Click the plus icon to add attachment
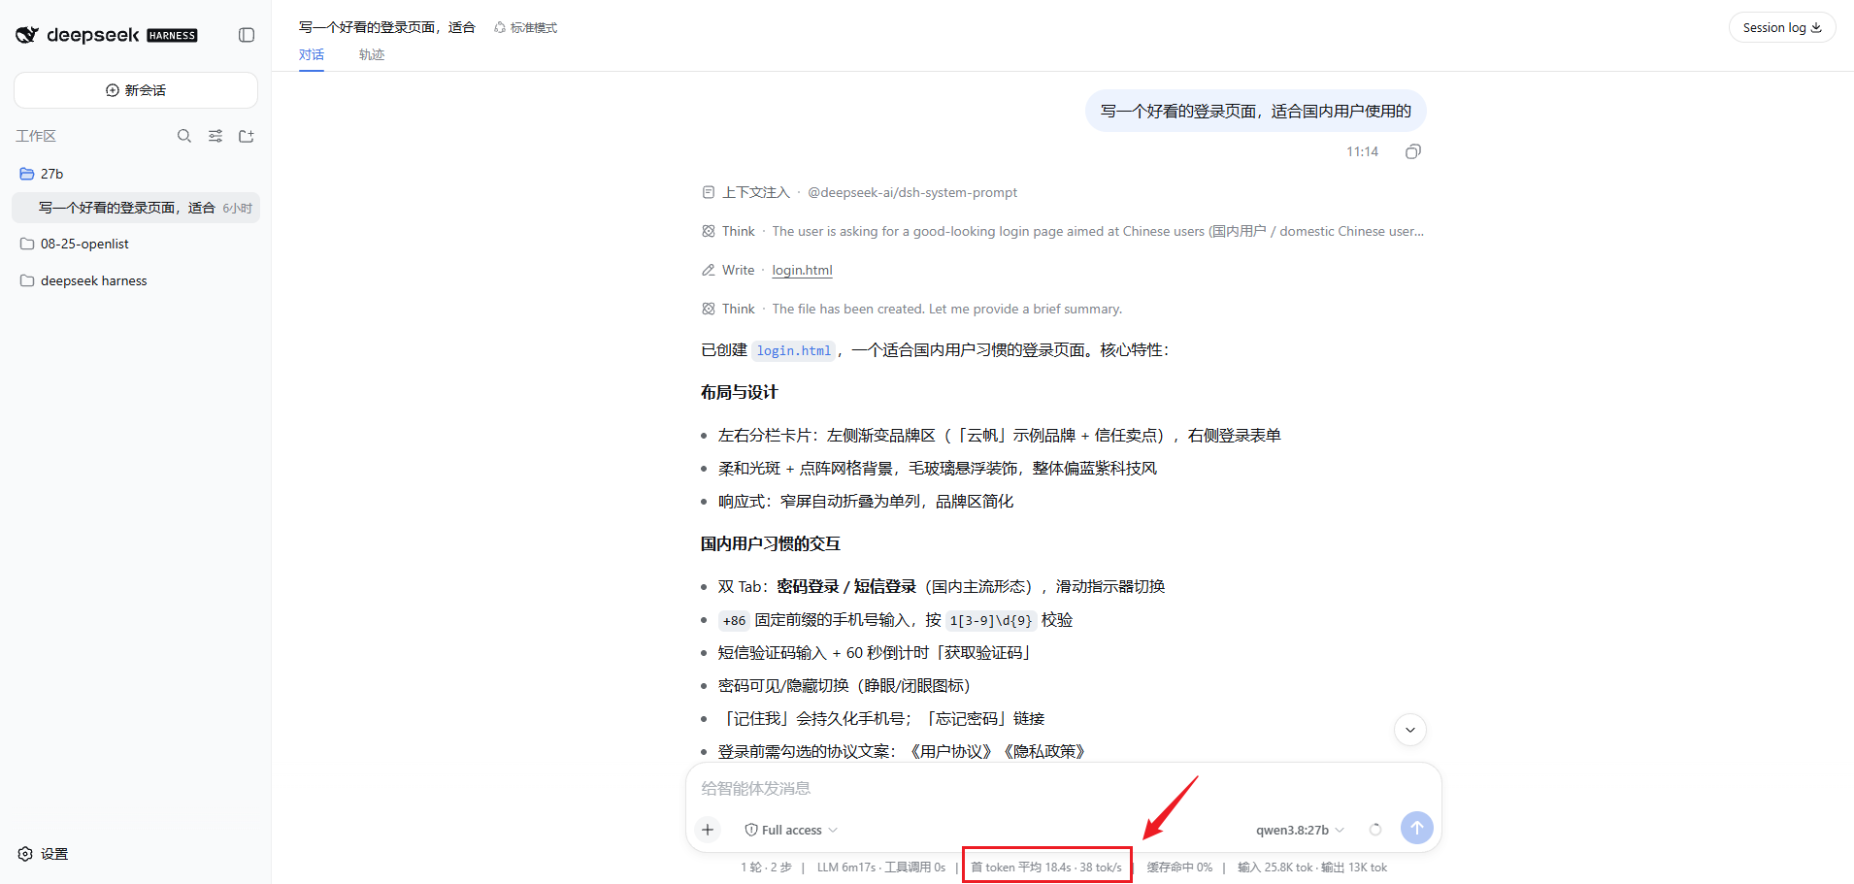 [708, 830]
